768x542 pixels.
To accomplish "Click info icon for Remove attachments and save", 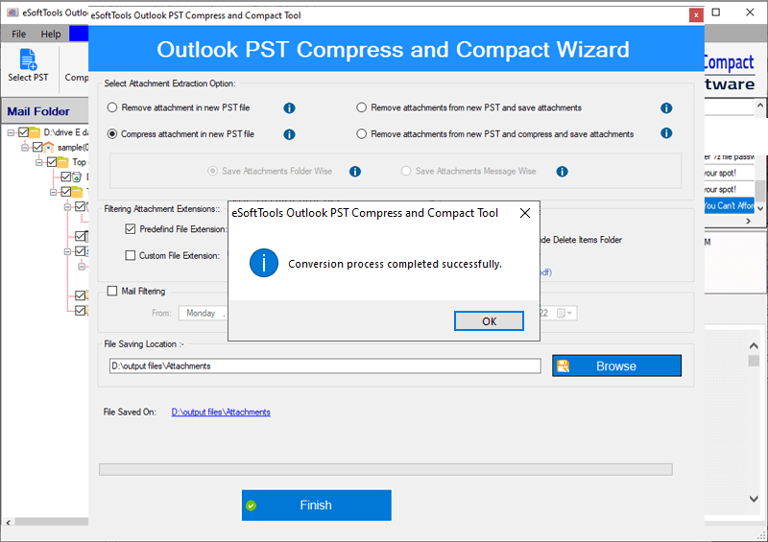I will click(x=666, y=108).
